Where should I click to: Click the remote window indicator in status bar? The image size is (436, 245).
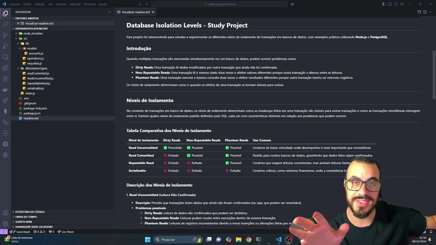tap(4, 232)
